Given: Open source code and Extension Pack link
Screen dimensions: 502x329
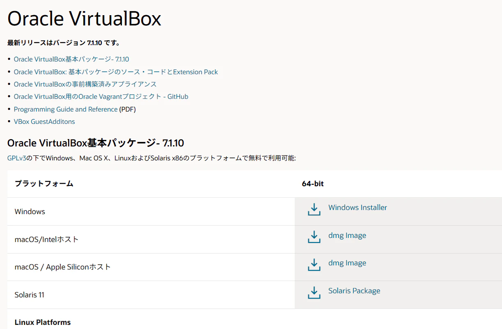Looking at the screenshot, I should 116,72.
